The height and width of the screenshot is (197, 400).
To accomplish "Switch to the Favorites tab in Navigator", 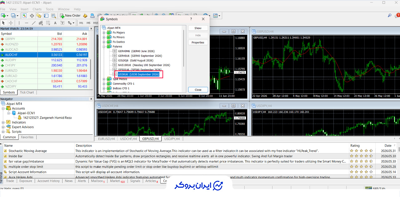I will [x=27, y=137].
